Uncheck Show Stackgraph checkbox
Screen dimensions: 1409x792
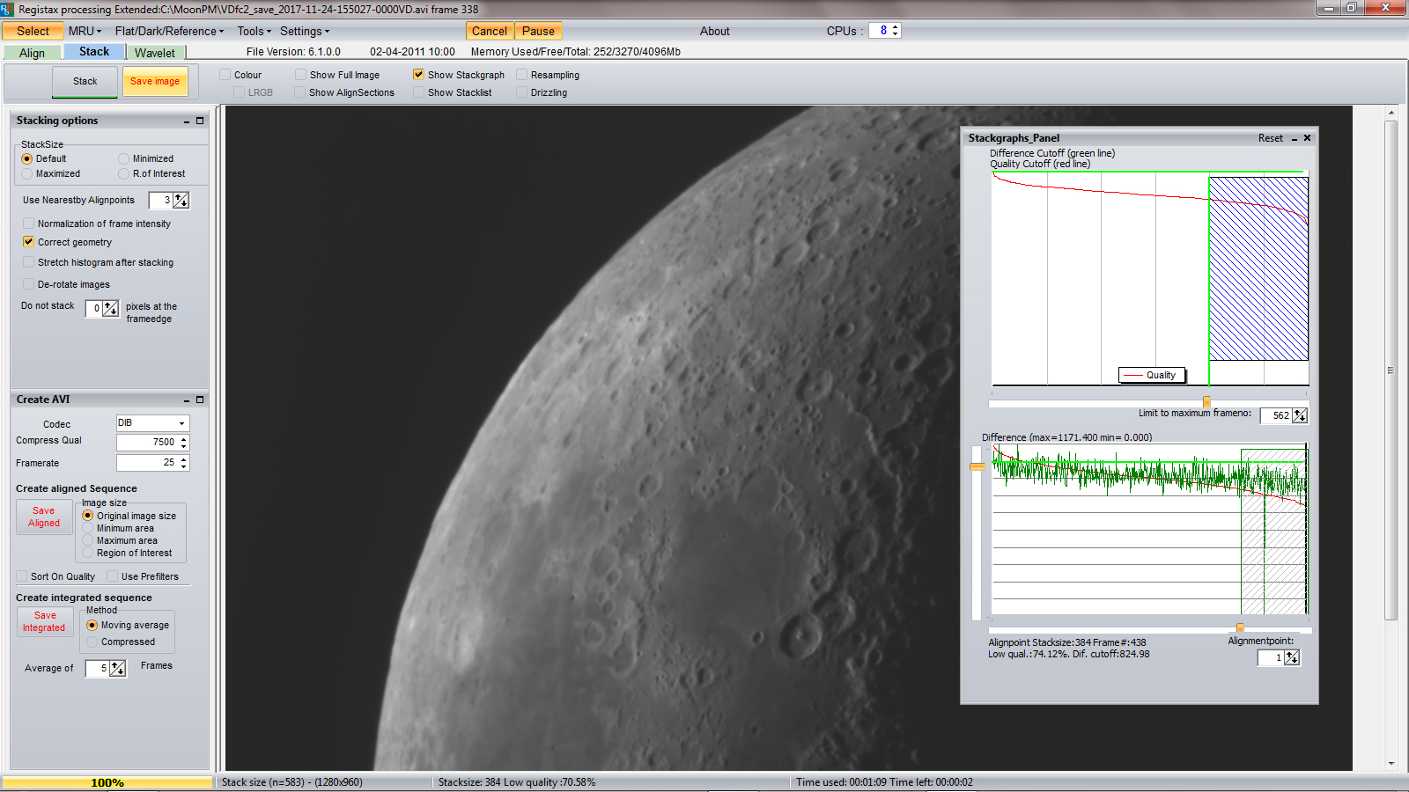point(419,75)
